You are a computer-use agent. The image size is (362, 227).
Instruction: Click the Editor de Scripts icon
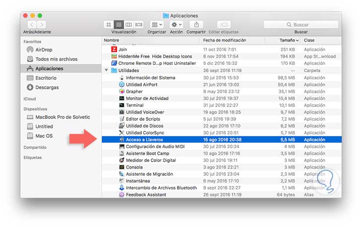pyautogui.click(x=121, y=119)
